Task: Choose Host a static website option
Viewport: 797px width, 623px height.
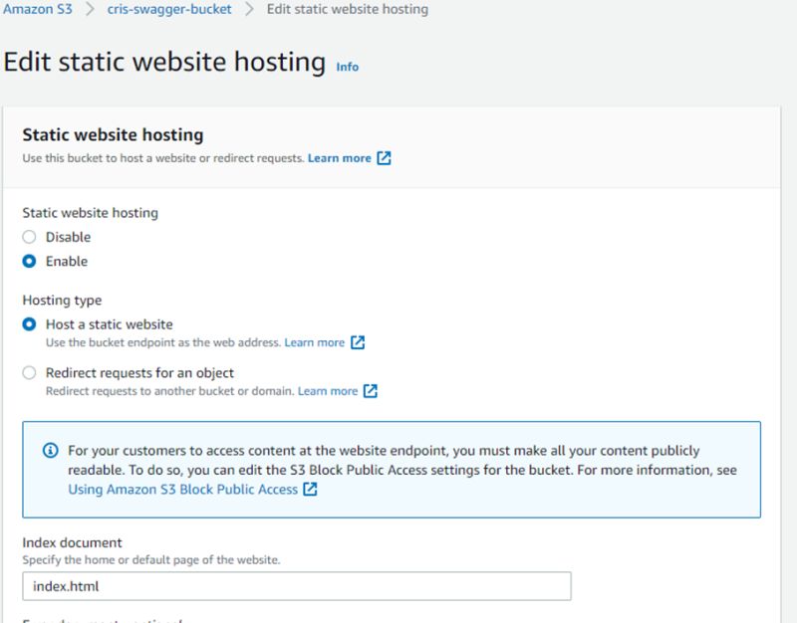Action: click(30, 324)
